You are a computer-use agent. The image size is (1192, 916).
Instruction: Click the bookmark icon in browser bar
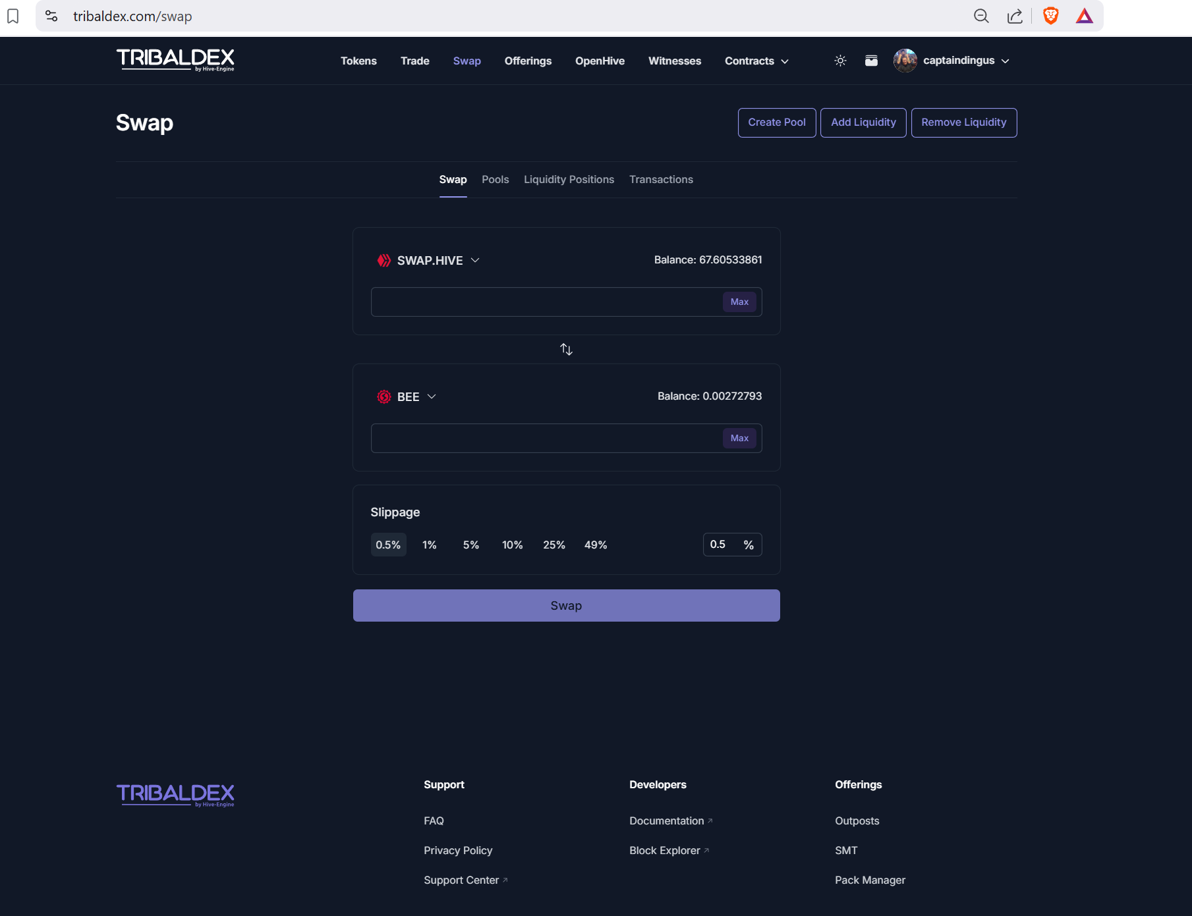[13, 16]
